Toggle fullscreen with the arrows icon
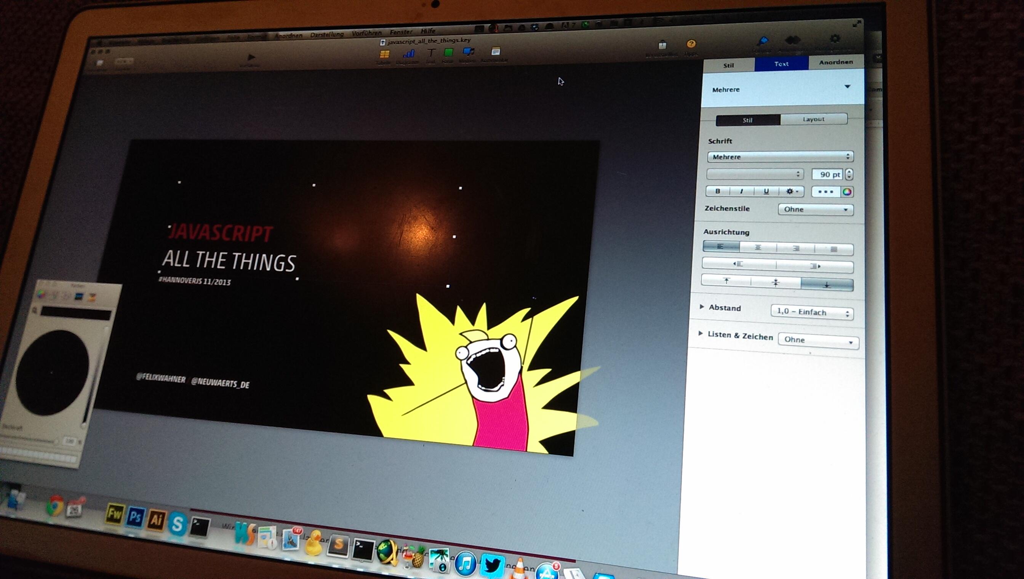This screenshot has height=579, width=1024. click(x=857, y=24)
